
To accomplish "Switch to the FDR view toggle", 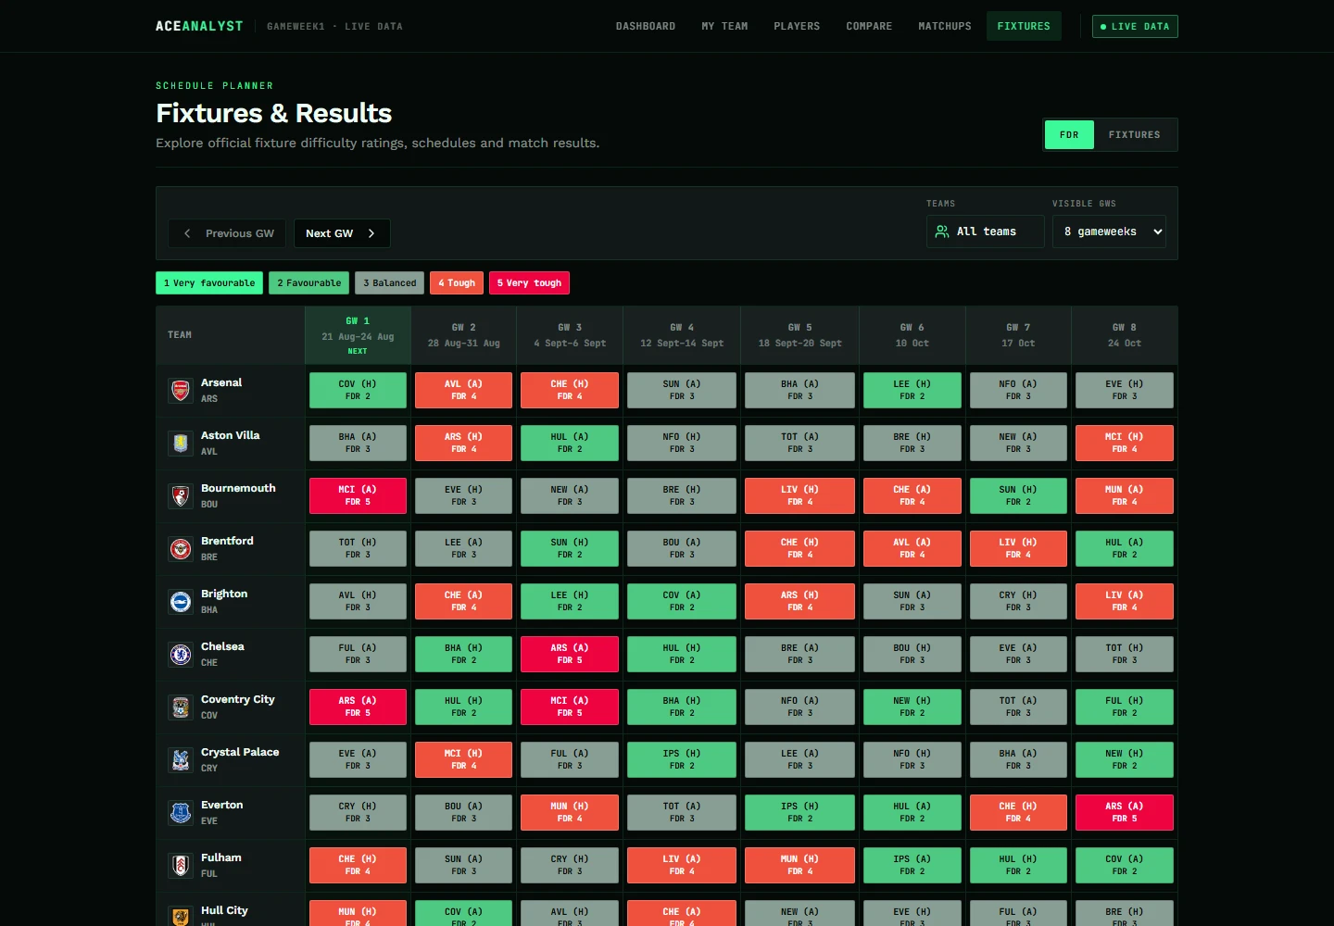I will (x=1069, y=135).
